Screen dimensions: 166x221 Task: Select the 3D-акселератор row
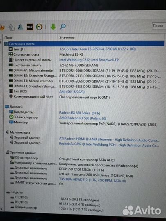[23, 117]
